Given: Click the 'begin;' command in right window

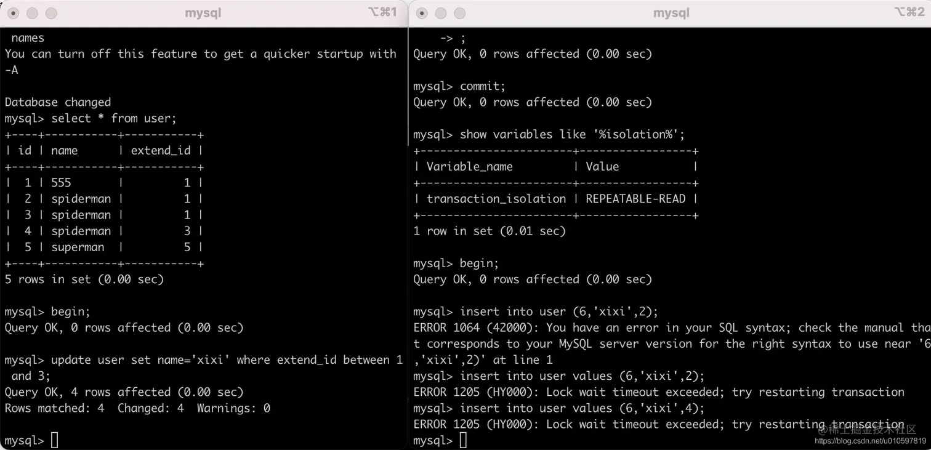Looking at the screenshot, I should click(479, 263).
